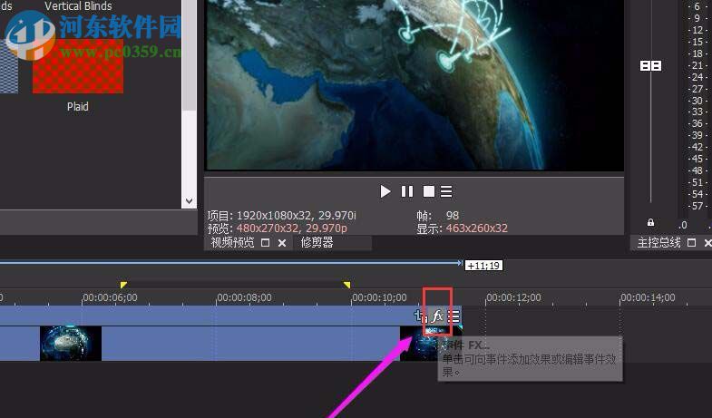
Task: Click the ruler at 00:00:14;00
Action: [648, 297]
